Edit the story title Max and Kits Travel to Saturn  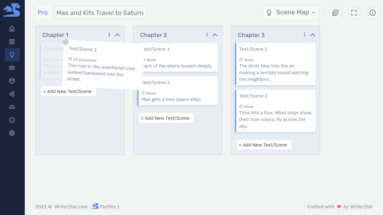coord(100,13)
